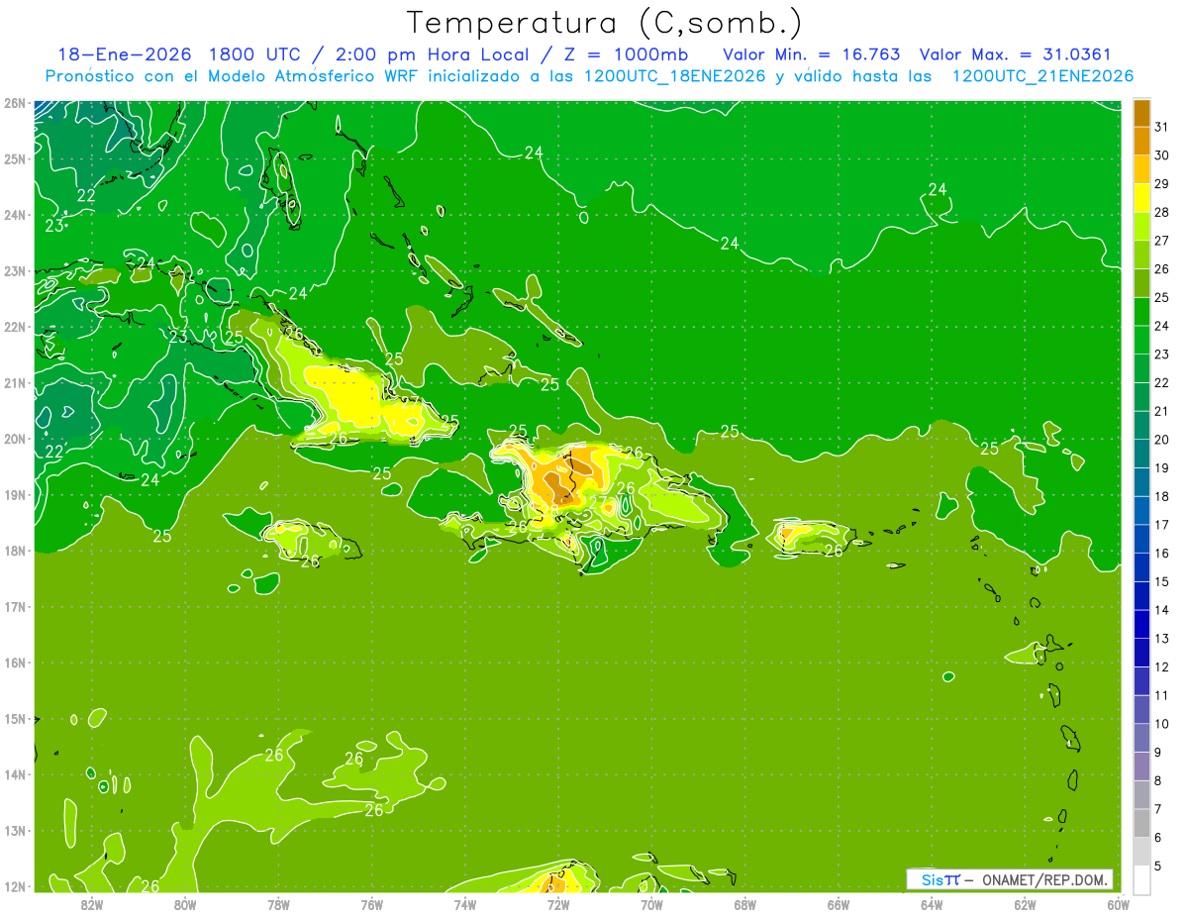Viewport: 1188px width, 918px height.
Task: Click the '16N' latitude axis label
Action: pyautogui.click(x=15, y=663)
